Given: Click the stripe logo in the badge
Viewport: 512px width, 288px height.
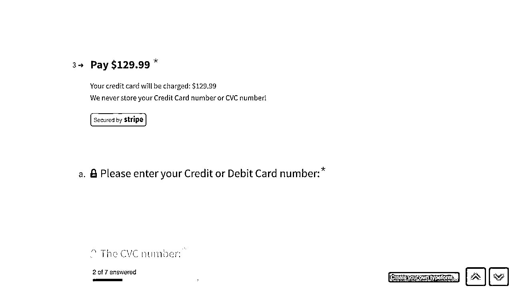Looking at the screenshot, I should [134, 120].
